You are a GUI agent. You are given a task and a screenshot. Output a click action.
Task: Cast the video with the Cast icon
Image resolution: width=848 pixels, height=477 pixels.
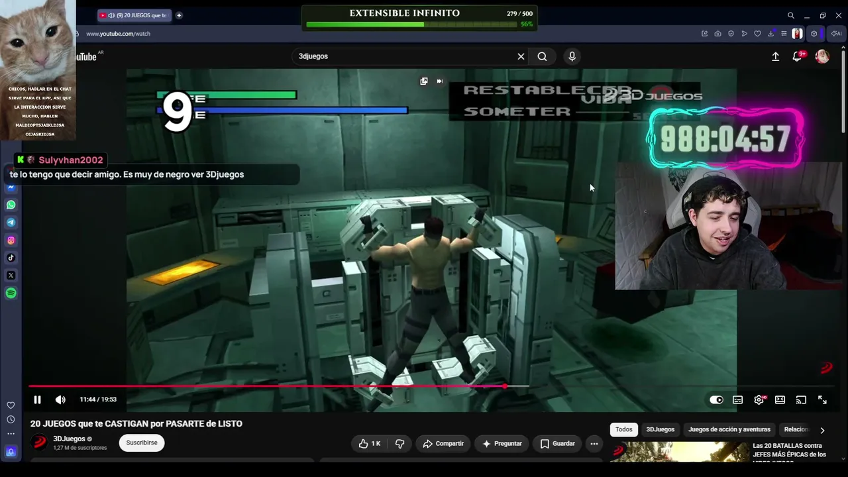click(801, 399)
